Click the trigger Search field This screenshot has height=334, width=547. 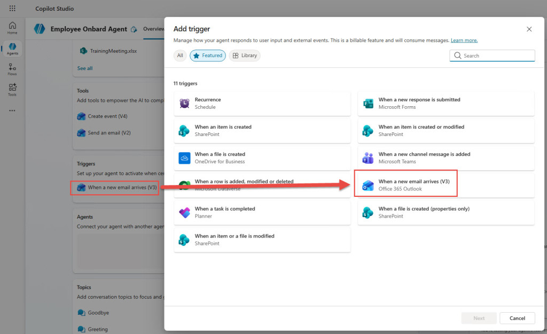coord(492,55)
